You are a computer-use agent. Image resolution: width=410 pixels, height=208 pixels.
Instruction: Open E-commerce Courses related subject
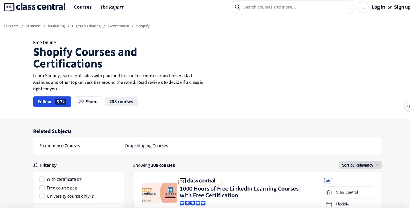tap(59, 146)
